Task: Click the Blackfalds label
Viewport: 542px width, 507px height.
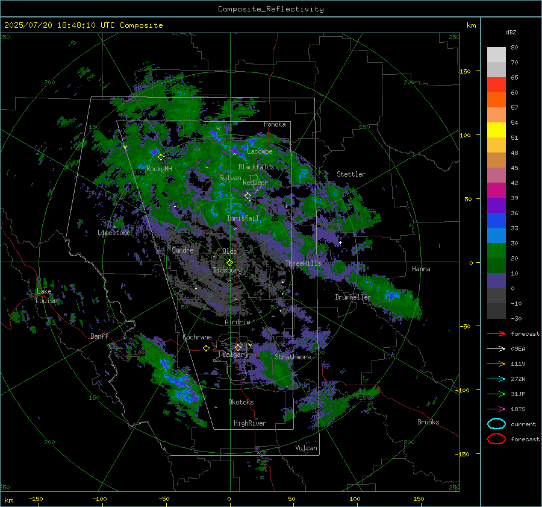Action: click(256, 167)
